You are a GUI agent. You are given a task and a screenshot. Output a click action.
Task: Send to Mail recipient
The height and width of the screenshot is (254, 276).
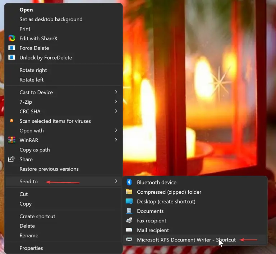195,230
